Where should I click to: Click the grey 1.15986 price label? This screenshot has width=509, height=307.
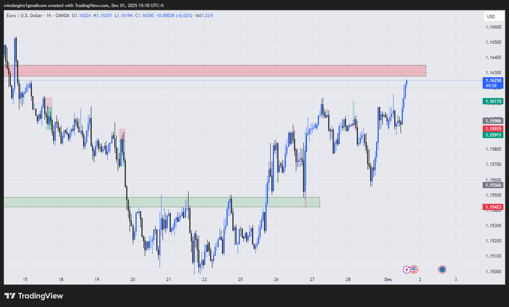click(x=493, y=121)
